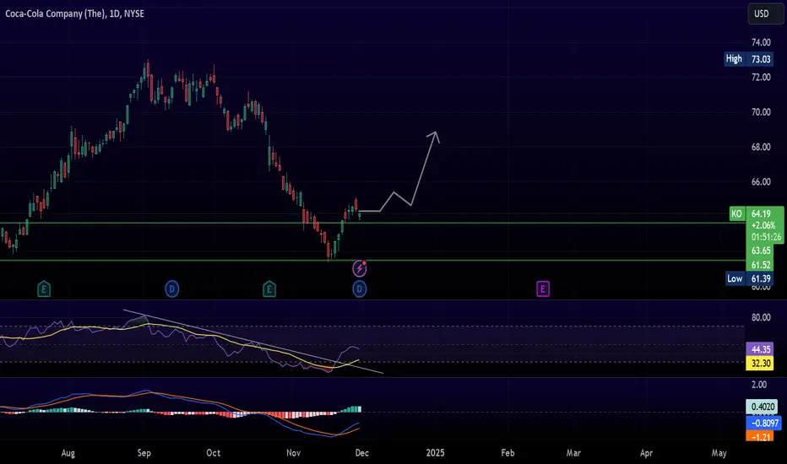The image size is (787, 464).
Task: Click the Apr label on the time axis
Action: pyautogui.click(x=647, y=453)
